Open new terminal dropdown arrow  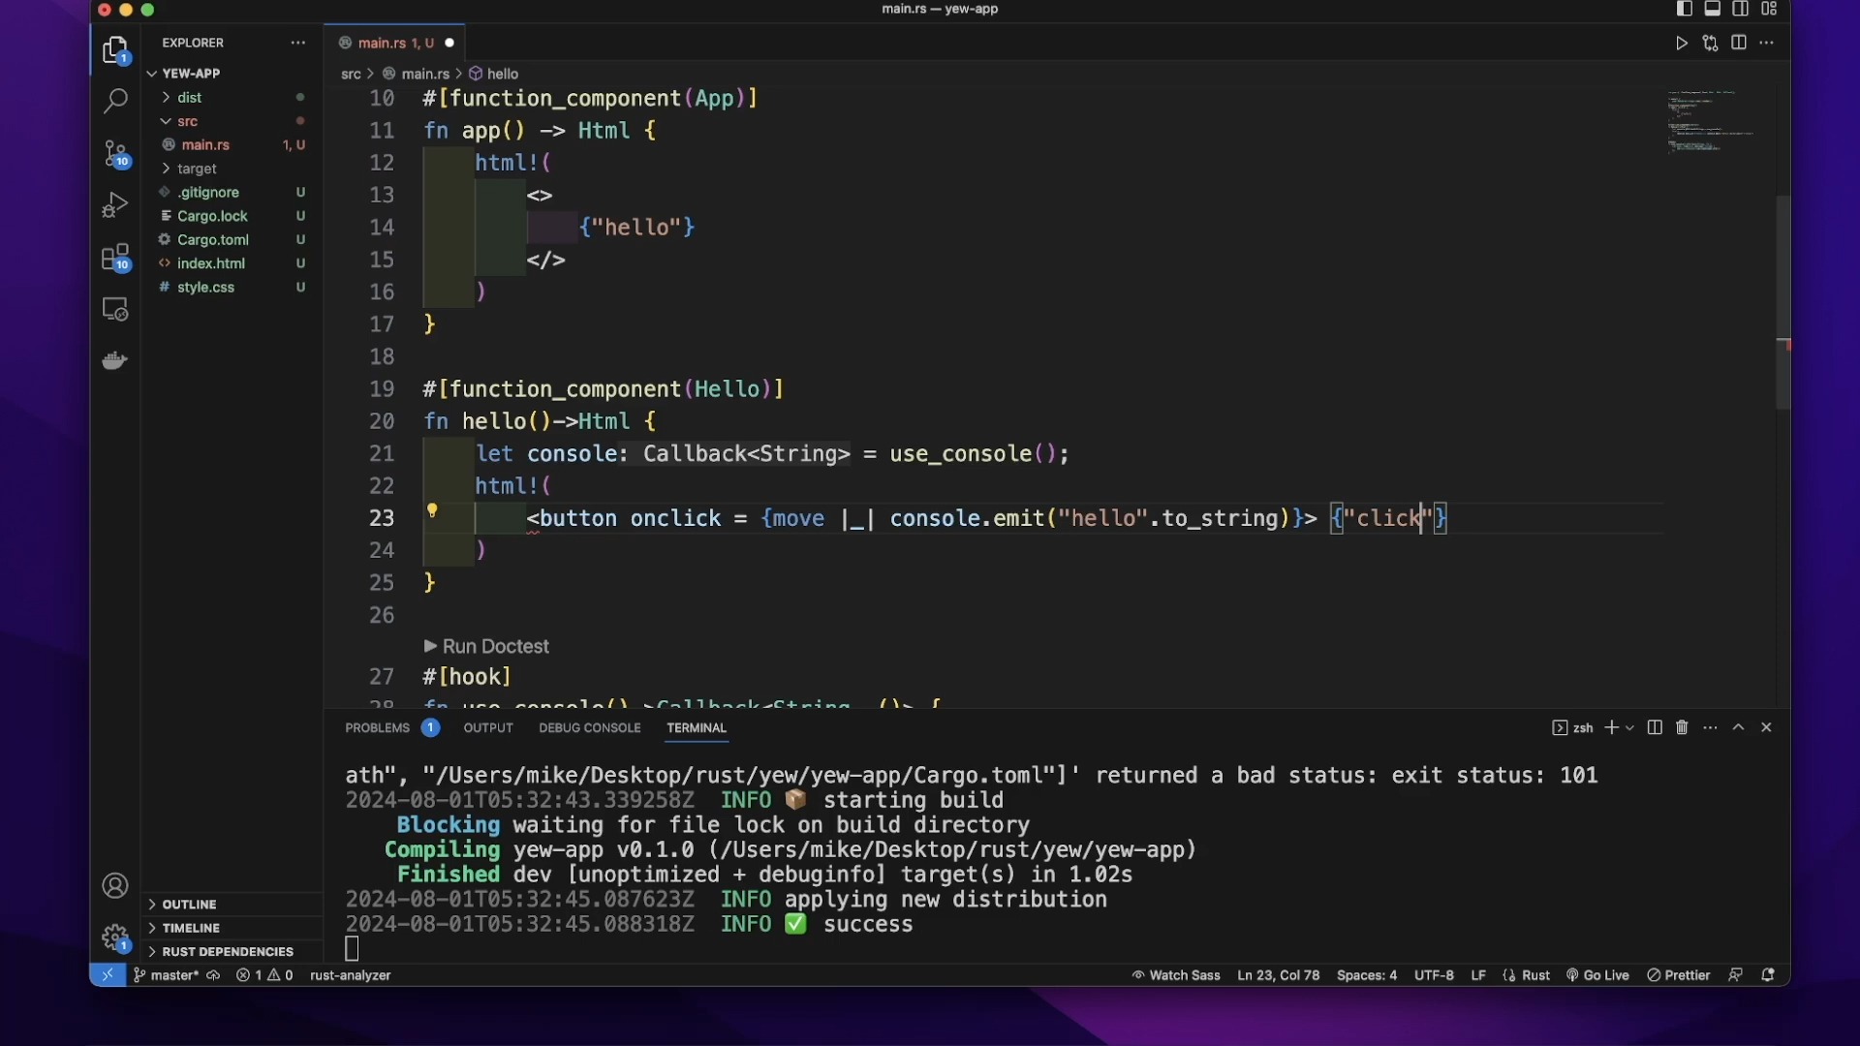[1630, 728]
